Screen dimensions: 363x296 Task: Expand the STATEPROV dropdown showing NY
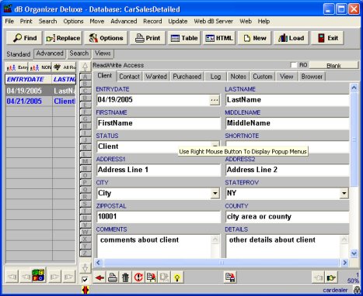(344, 193)
